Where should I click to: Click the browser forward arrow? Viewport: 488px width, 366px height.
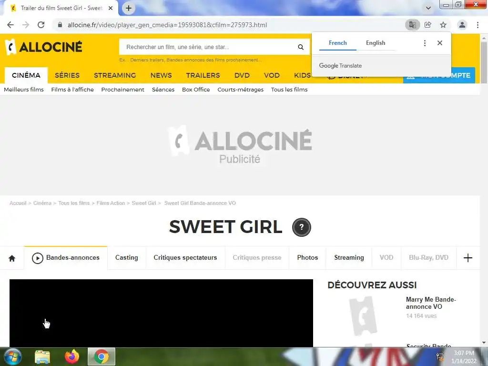(x=26, y=25)
